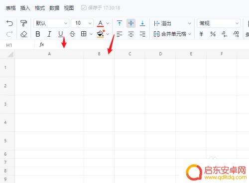
Task: Click the undo arrow icon
Action: (x=9, y=23)
